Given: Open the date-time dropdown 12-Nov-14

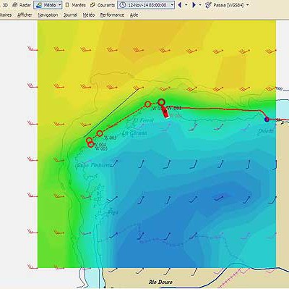Looking at the screenshot, I should point(172,5).
